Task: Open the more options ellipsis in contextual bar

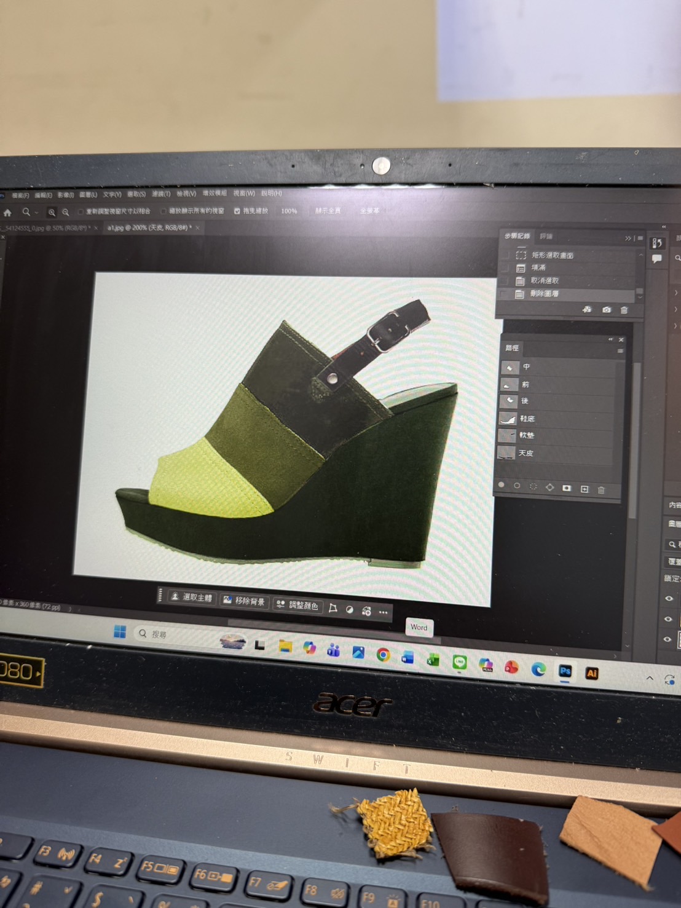Action: tap(384, 612)
